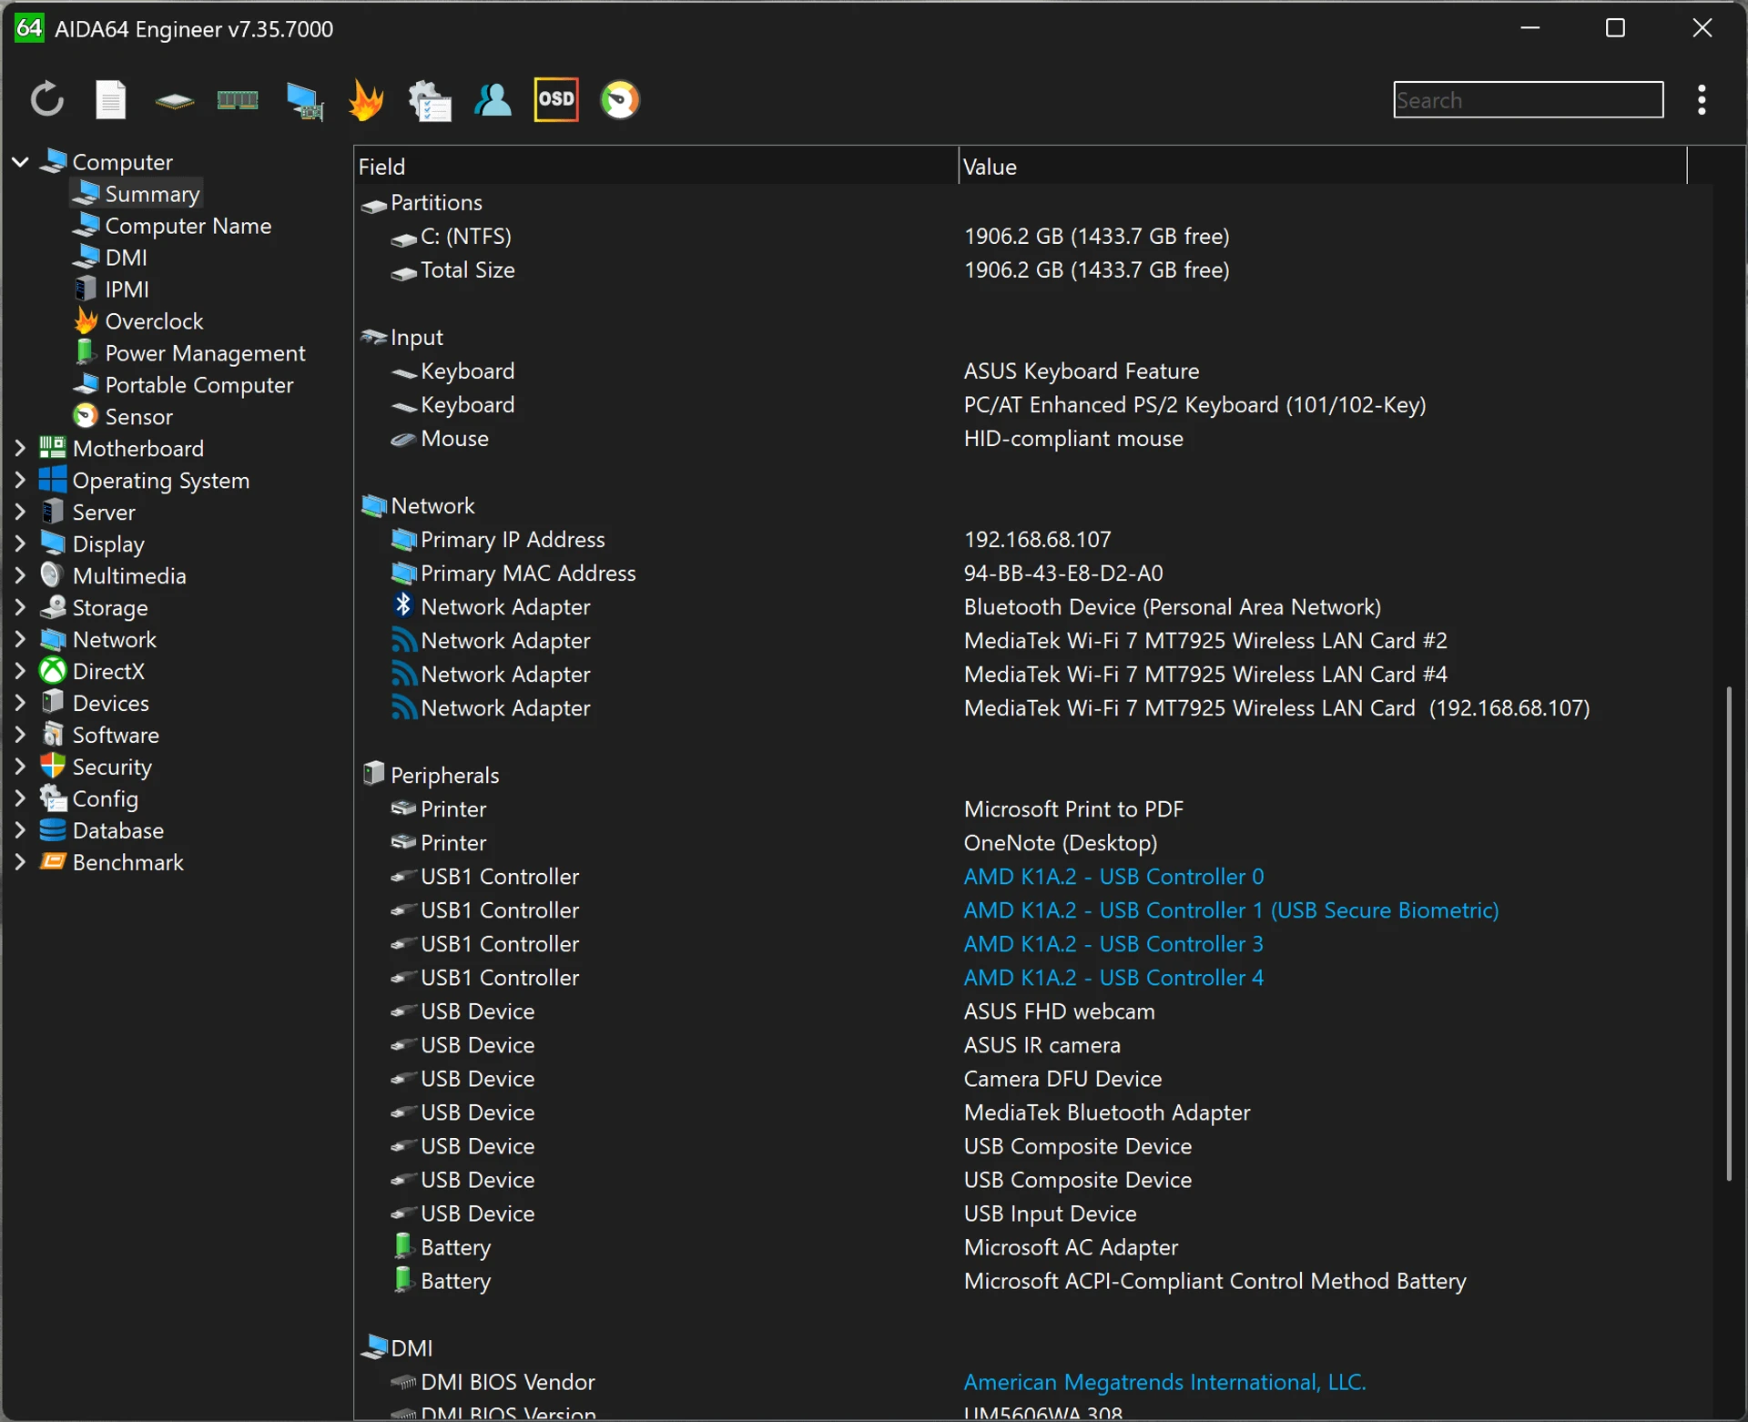This screenshot has height=1422, width=1748.
Task: Open the Sensor page
Action: (x=123, y=417)
